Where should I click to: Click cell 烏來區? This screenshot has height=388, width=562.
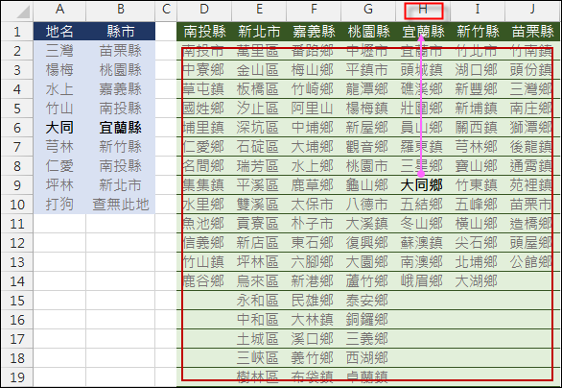click(x=259, y=281)
